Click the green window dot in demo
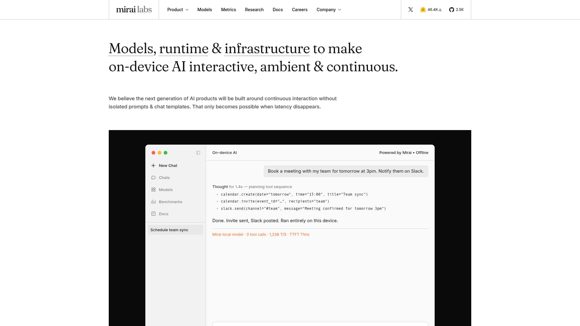The width and height of the screenshot is (580, 326). coord(166,153)
